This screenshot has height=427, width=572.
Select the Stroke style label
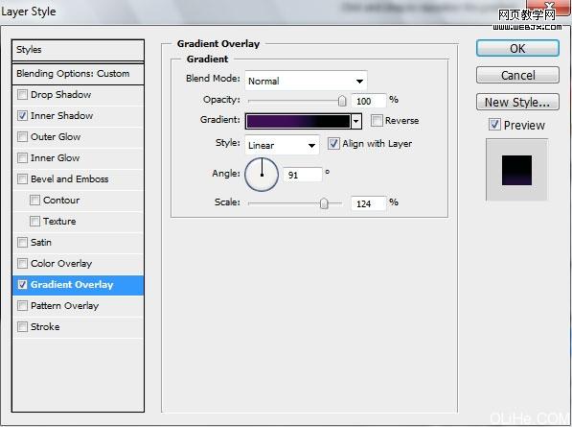45,327
